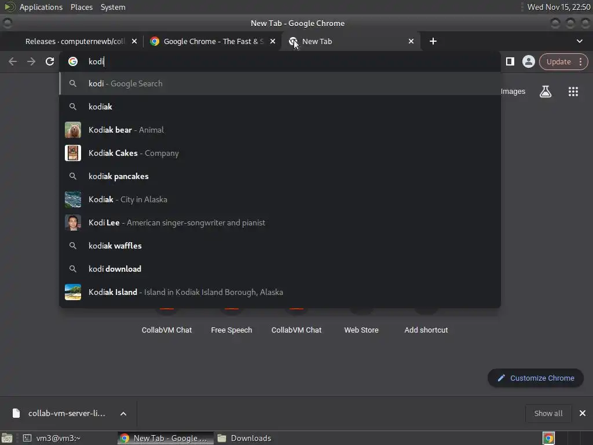
Task: Reload the page with the refresh icon
Action: [x=50, y=61]
